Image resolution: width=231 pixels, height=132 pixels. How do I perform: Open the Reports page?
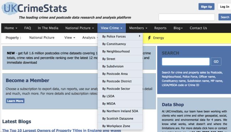coord(160,28)
